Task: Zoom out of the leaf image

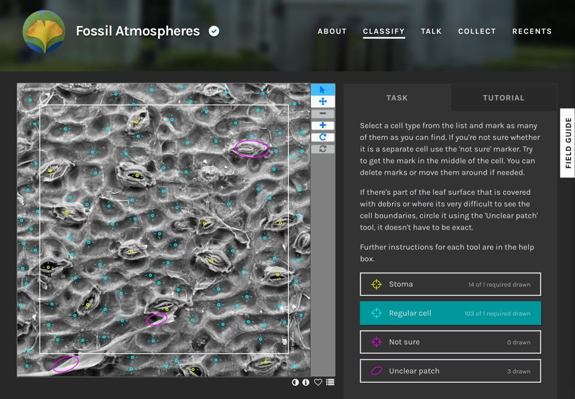Action: (323, 114)
